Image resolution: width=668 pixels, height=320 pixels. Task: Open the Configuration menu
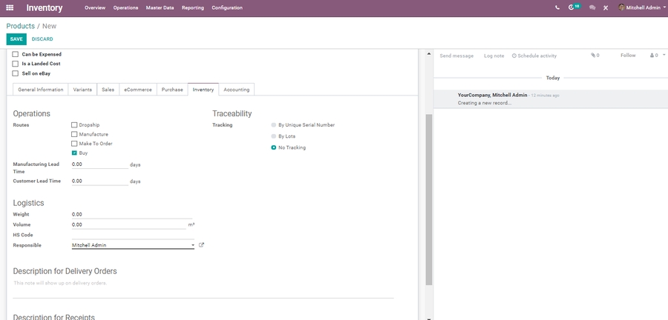pyautogui.click(x=226, y=7)
